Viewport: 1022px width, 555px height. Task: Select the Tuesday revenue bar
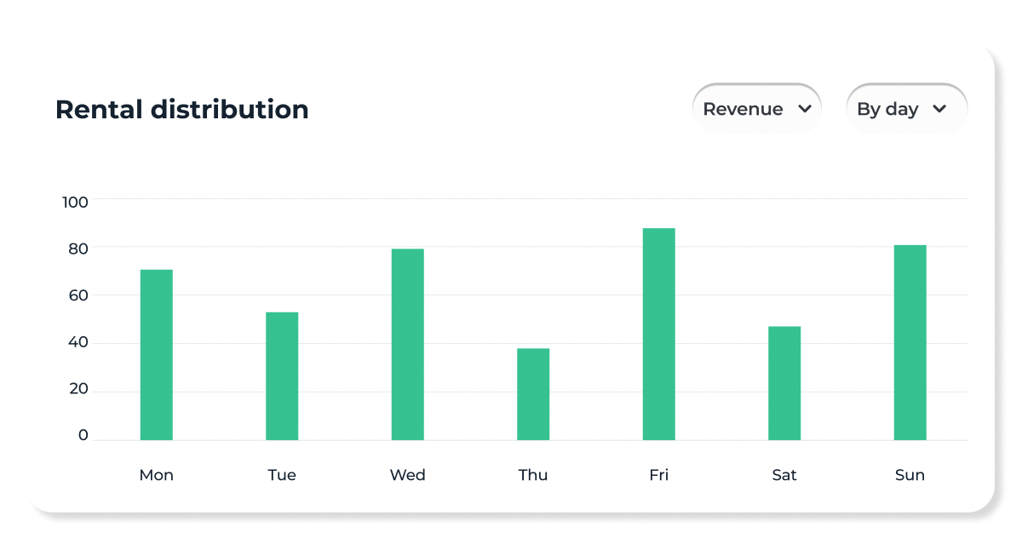pyautogui.click(x=282, y=375)
